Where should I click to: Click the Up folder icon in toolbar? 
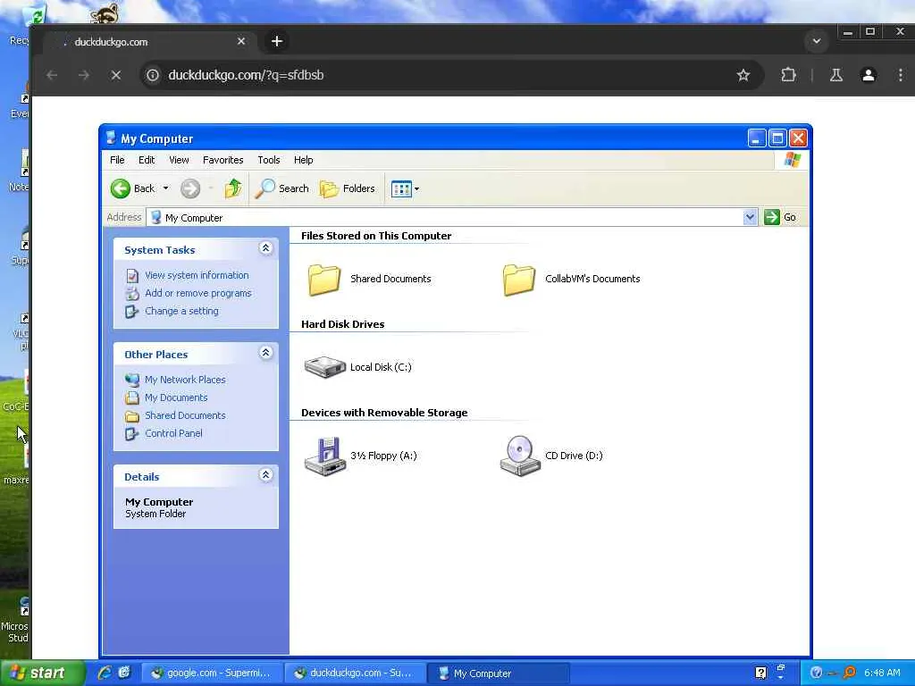pyautogui.click(x=233, y=188)
